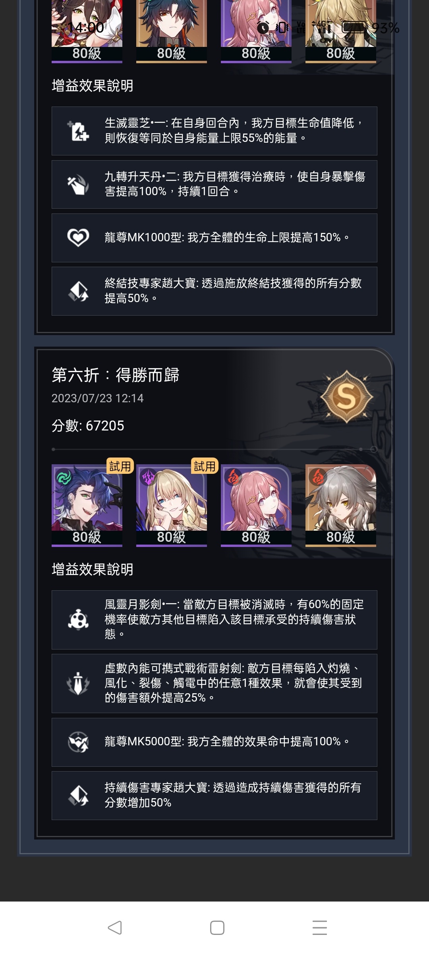Tap the 終結技專家趙大寶 score bonus icon

tap(78, 291)
